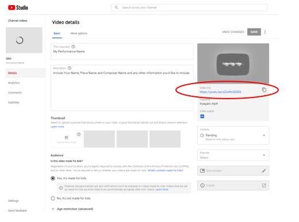Screen dimensions: 299x222
Task: Click into the Description text area
Action: (122, 88)
